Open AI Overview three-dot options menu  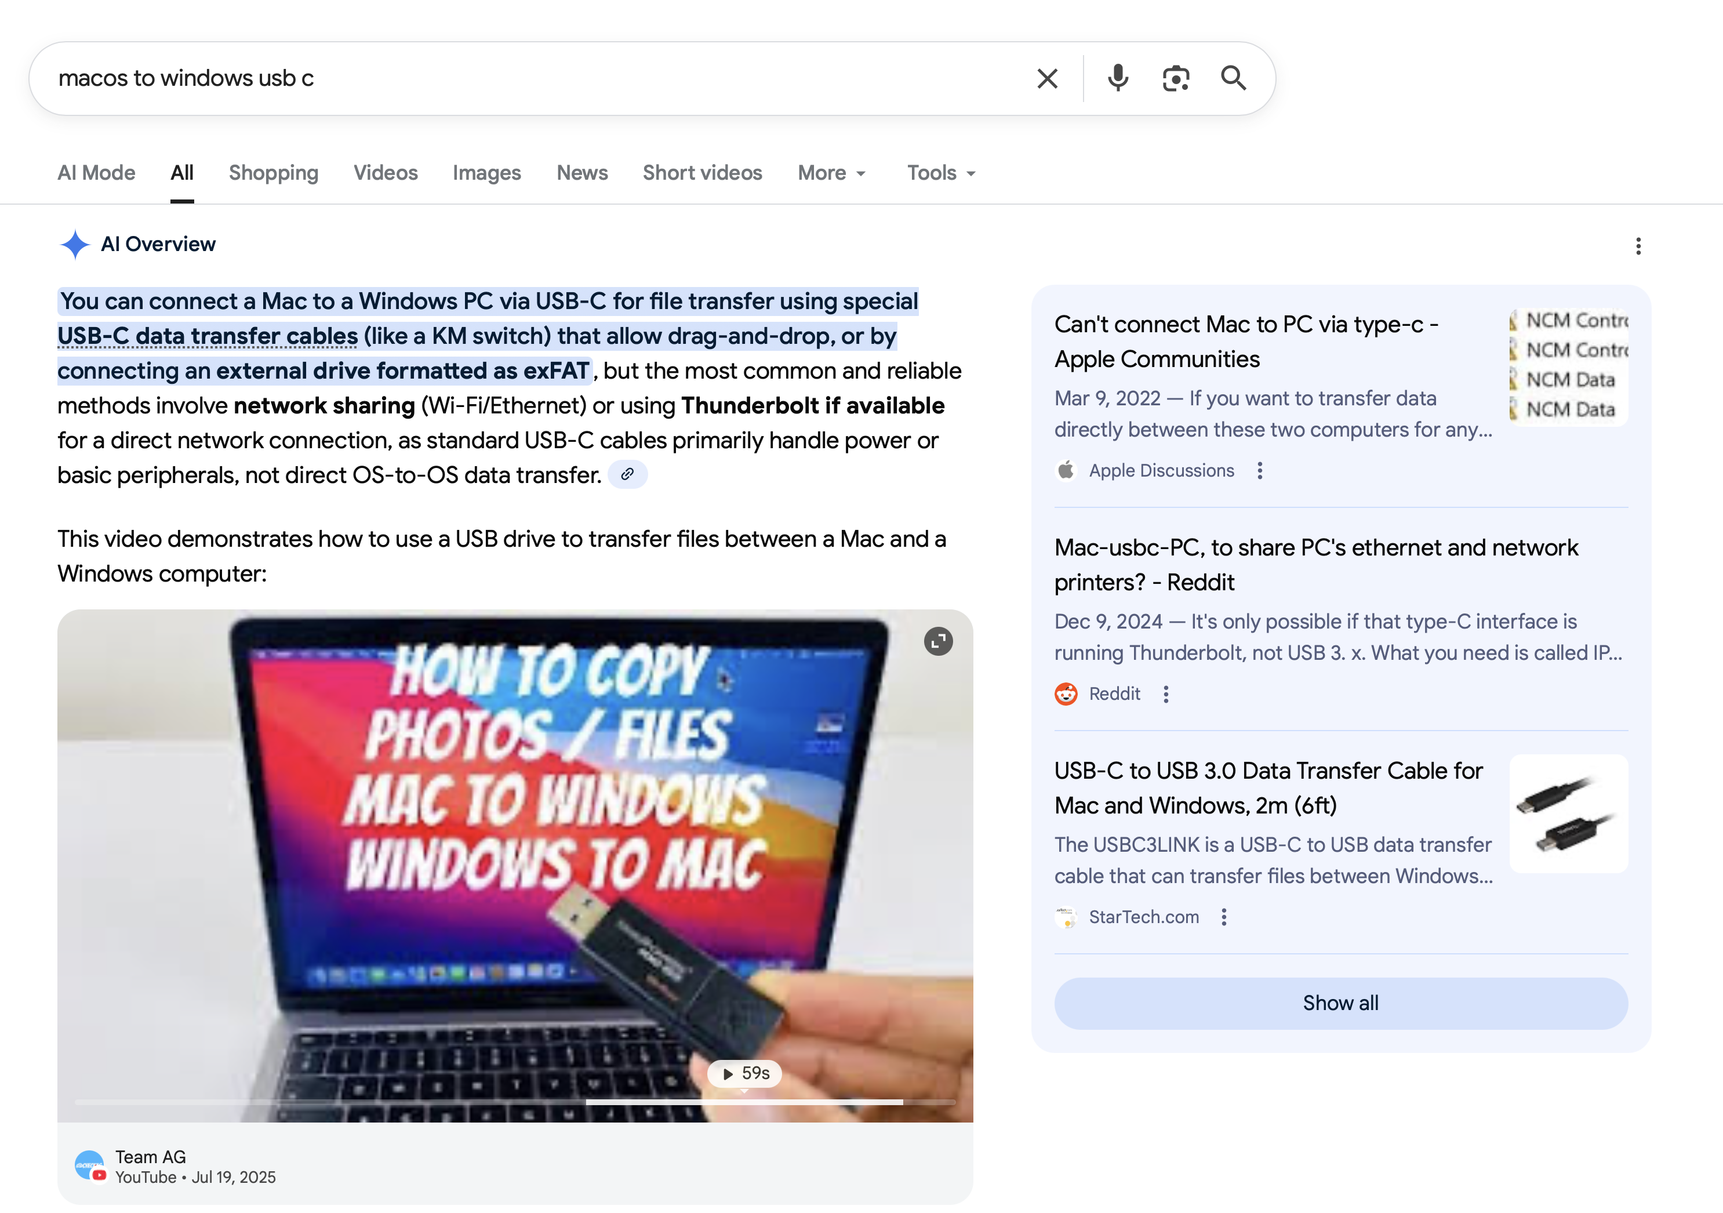pos(1638,246)
